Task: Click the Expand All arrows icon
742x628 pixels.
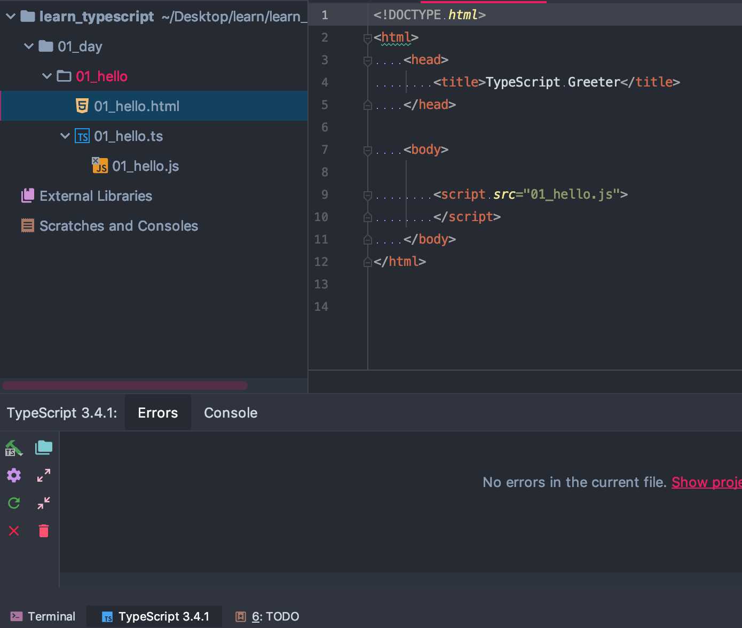Action: [x=44, y=475]
